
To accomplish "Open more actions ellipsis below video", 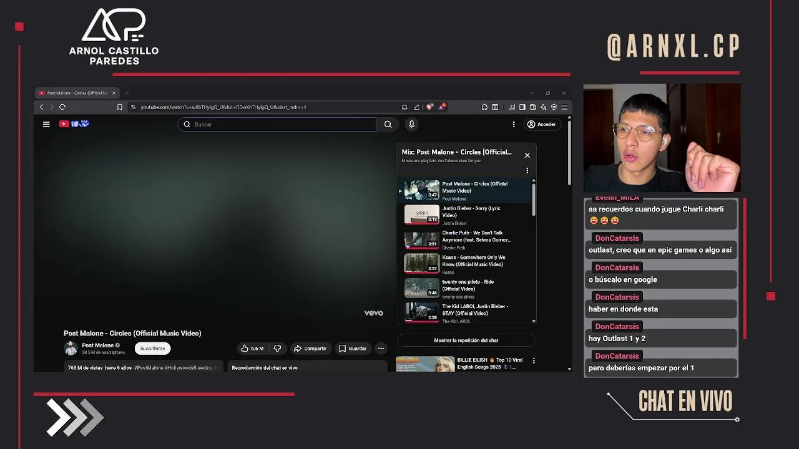I will (x=381, y=349).
